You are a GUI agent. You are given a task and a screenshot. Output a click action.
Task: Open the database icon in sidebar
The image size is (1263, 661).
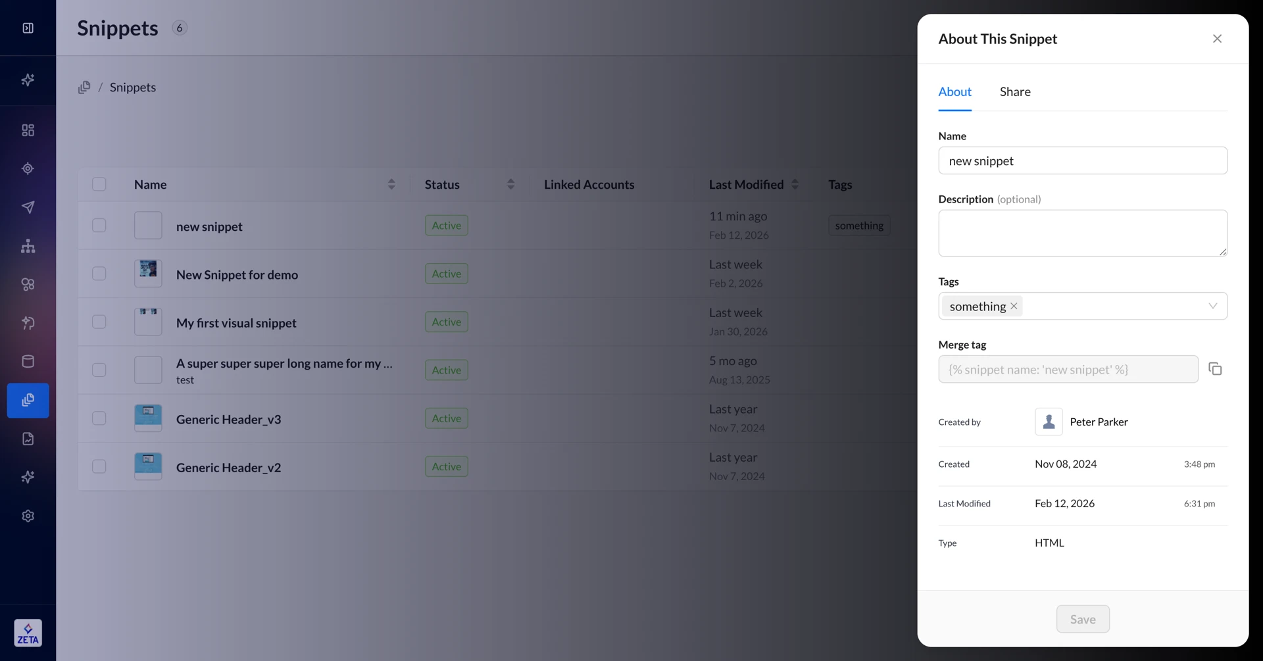pos(28,361)
